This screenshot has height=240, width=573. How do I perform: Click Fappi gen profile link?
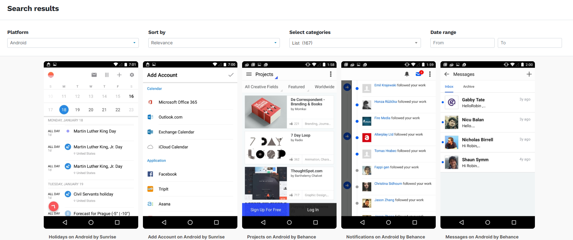coord(382,167)
